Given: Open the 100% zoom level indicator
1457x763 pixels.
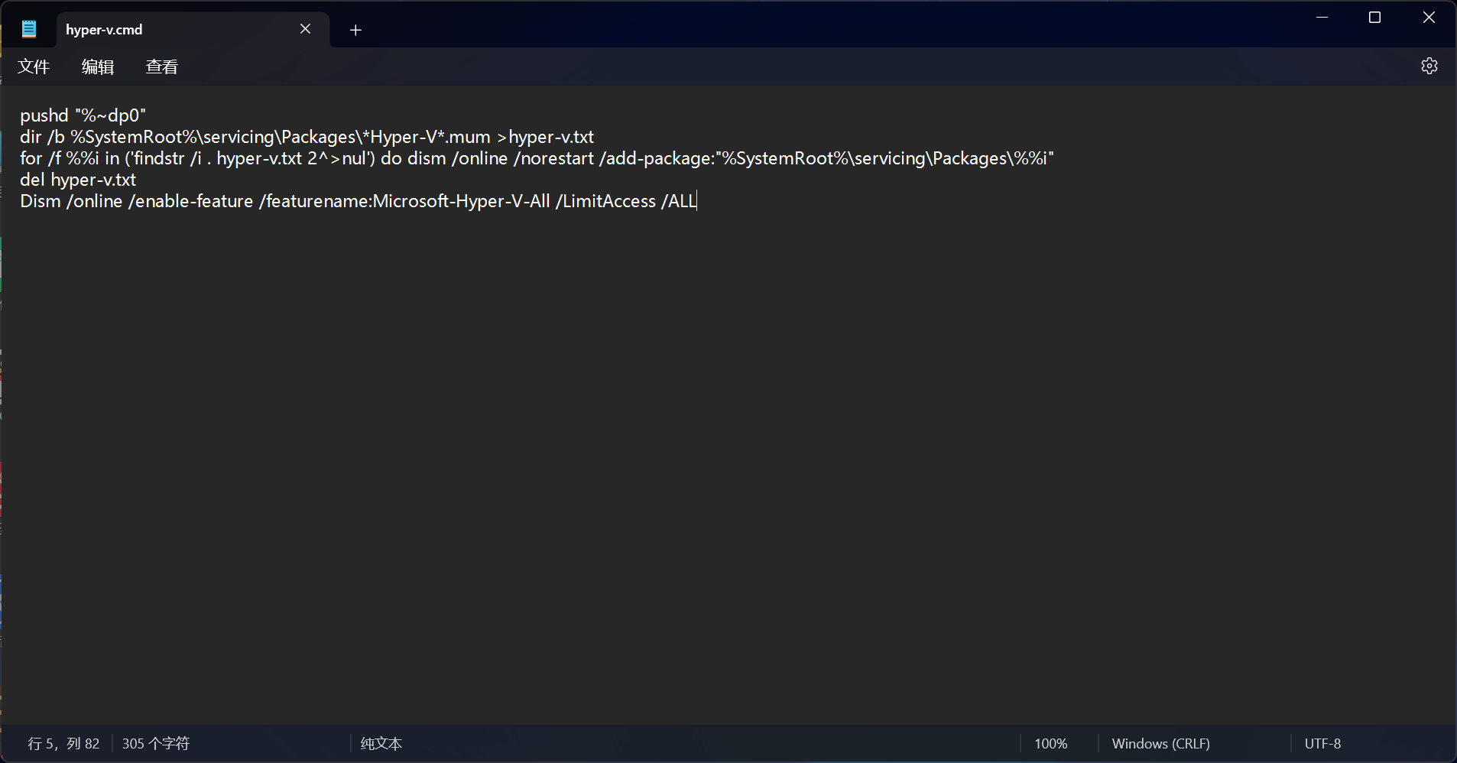Looking at the screenshot, I should pyautogui.click(x=1050, y=743).
